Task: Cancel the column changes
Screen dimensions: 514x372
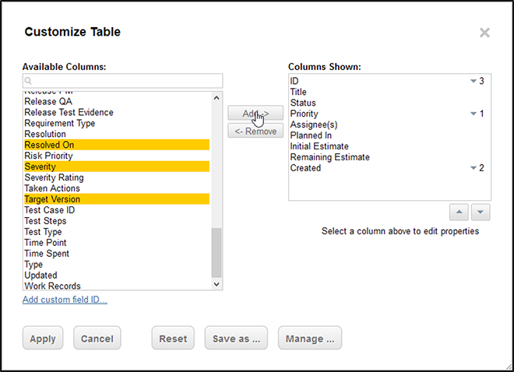Action: coord(97,339)
